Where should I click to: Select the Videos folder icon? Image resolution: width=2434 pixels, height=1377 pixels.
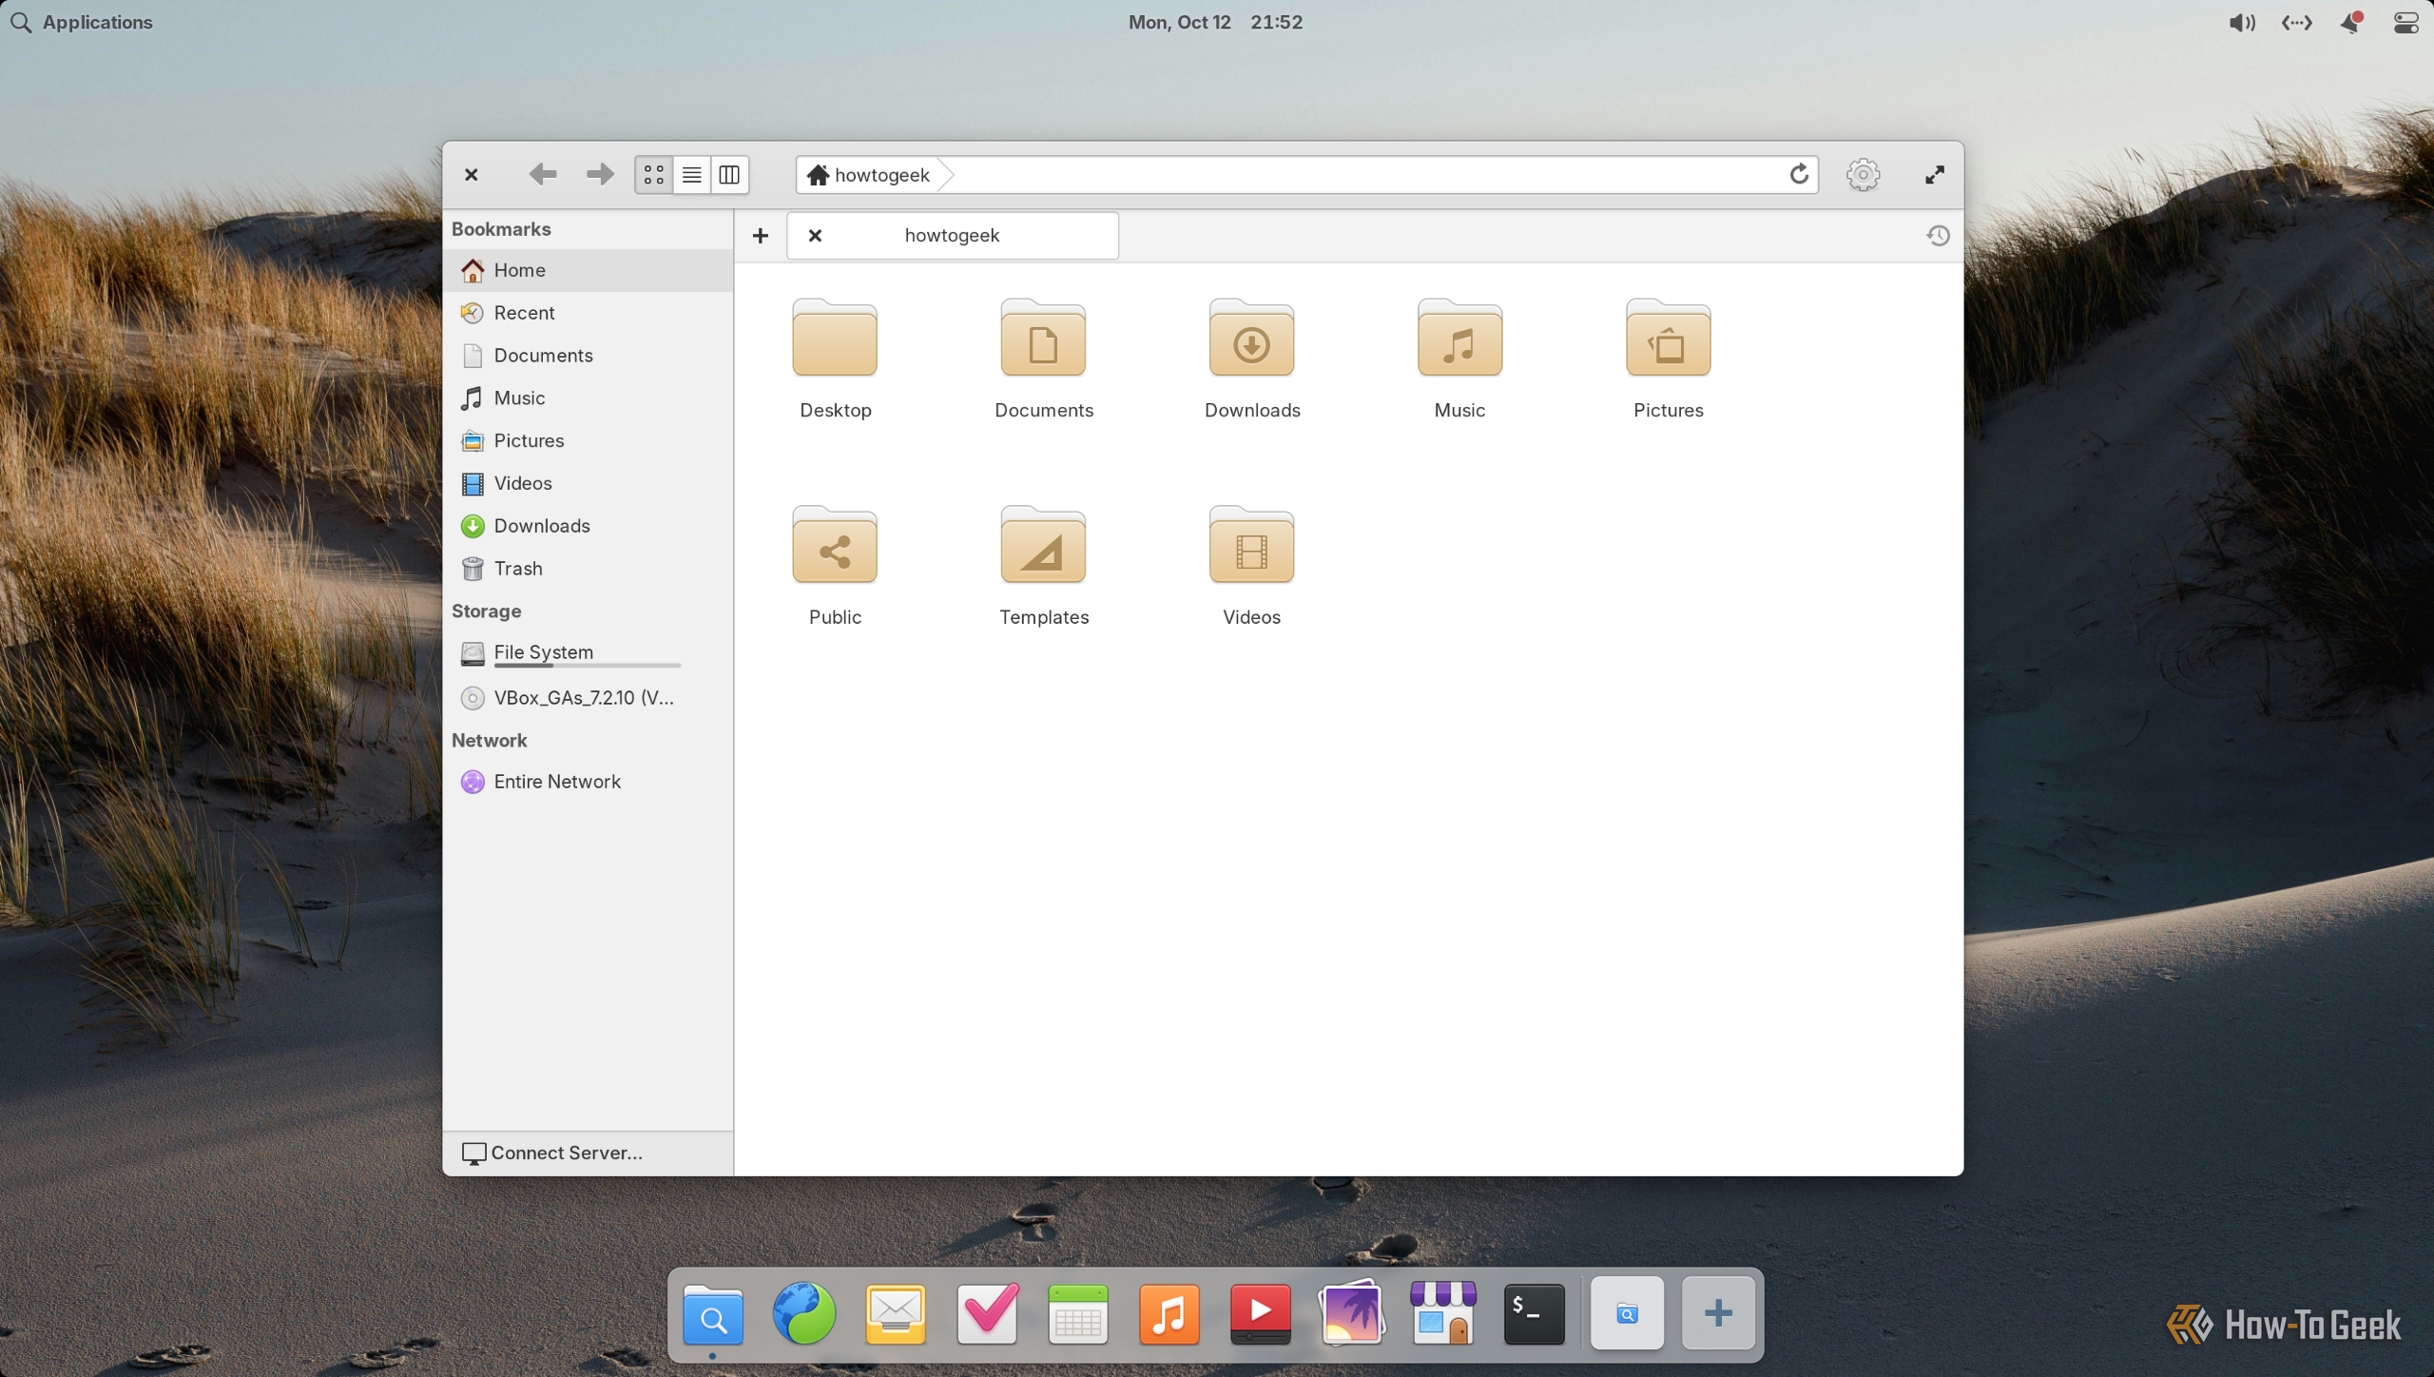(1251, 546)
